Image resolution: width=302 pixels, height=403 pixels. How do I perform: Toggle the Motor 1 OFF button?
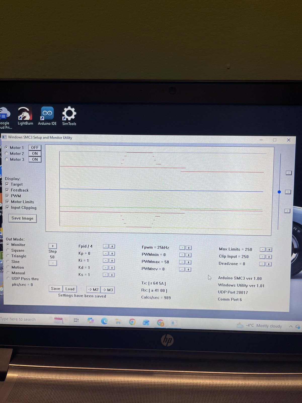[x=35, y=148]
